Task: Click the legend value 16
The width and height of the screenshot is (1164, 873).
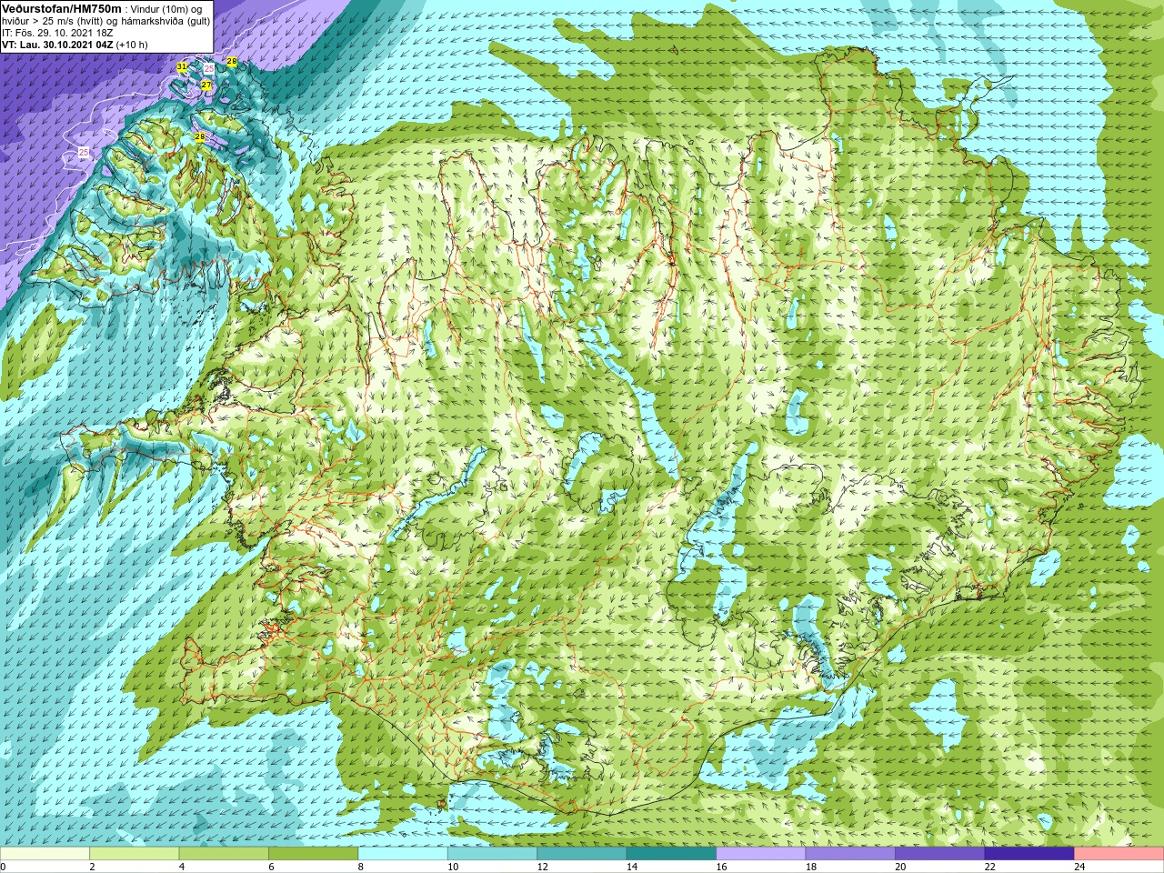Action: [x=722, y=867]
